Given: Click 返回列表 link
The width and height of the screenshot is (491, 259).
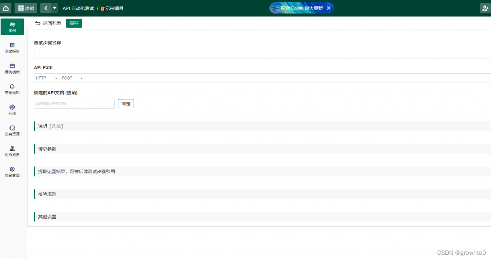Looking at the screenshot, I should 48,23.
